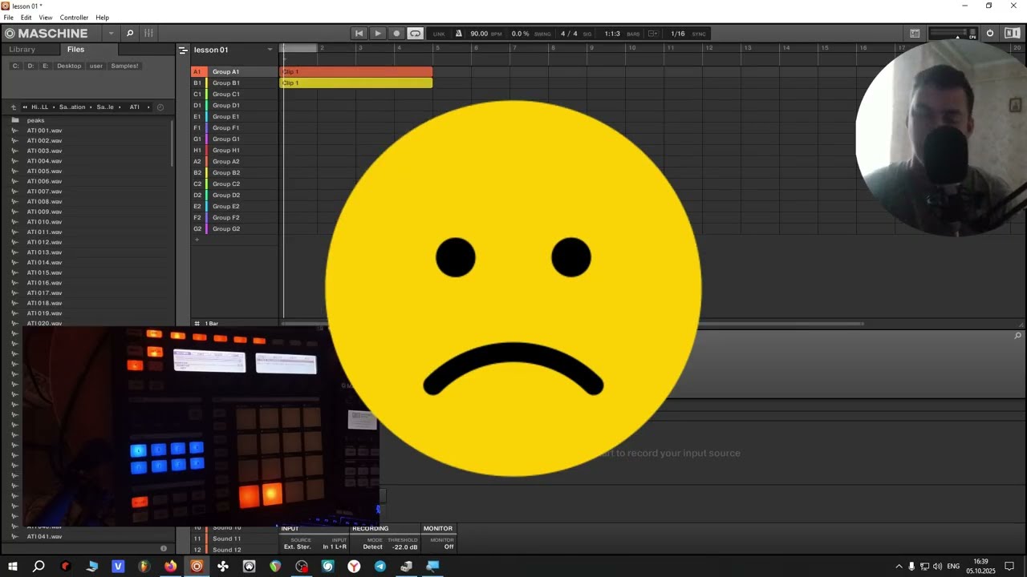Click the NI logo button

coord(1012,34)
